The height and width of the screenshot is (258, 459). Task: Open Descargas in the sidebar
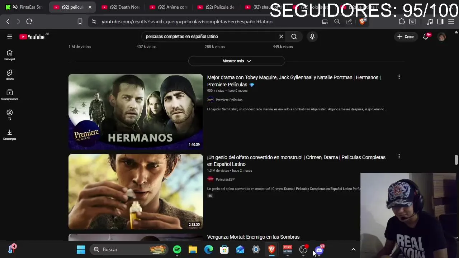tap(10, 135)
